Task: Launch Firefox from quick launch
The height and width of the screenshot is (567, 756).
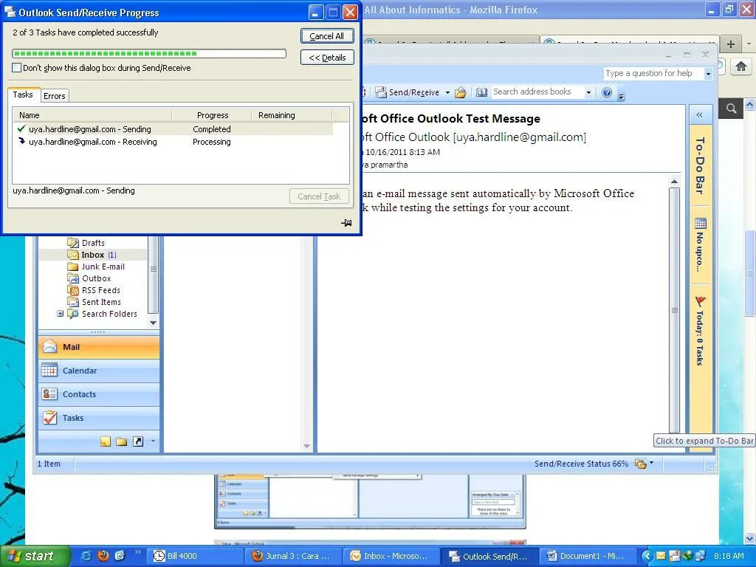Action: pos(103,556)
